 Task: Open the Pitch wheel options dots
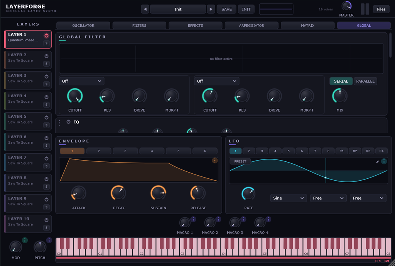point(49,240)
